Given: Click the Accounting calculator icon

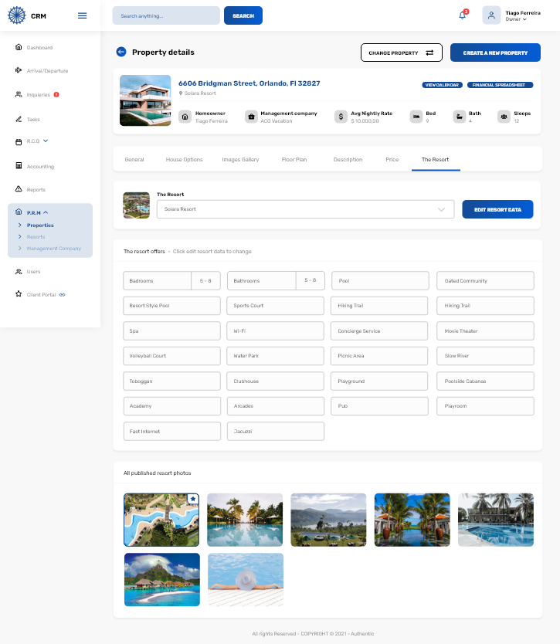Looking at the screenshot, I should (19, 165).
